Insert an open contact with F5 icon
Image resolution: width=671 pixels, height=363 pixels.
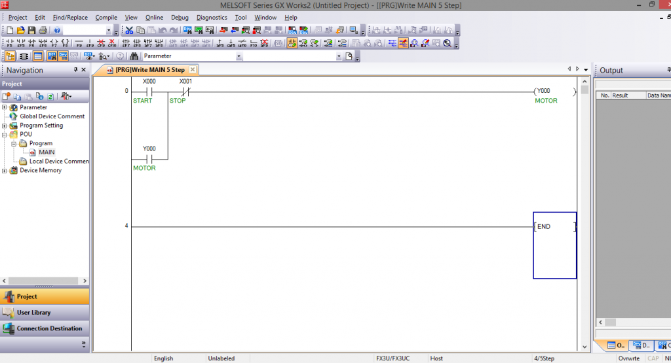click(9, 43)
